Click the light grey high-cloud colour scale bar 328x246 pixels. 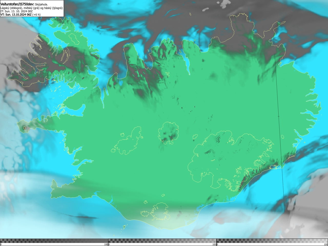272,241
